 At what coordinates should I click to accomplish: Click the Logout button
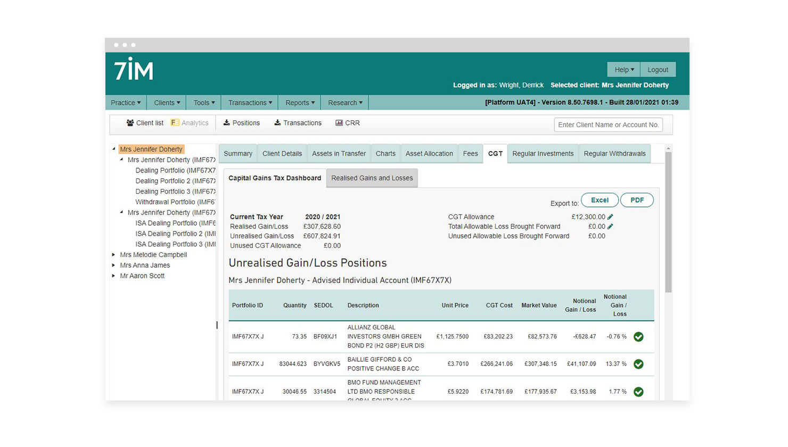pyautogui.click(x=658, y=70)
